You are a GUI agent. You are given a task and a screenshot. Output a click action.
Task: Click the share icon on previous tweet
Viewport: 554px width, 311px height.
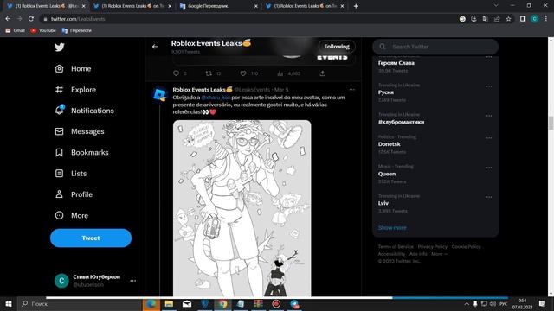click(322, 73)
